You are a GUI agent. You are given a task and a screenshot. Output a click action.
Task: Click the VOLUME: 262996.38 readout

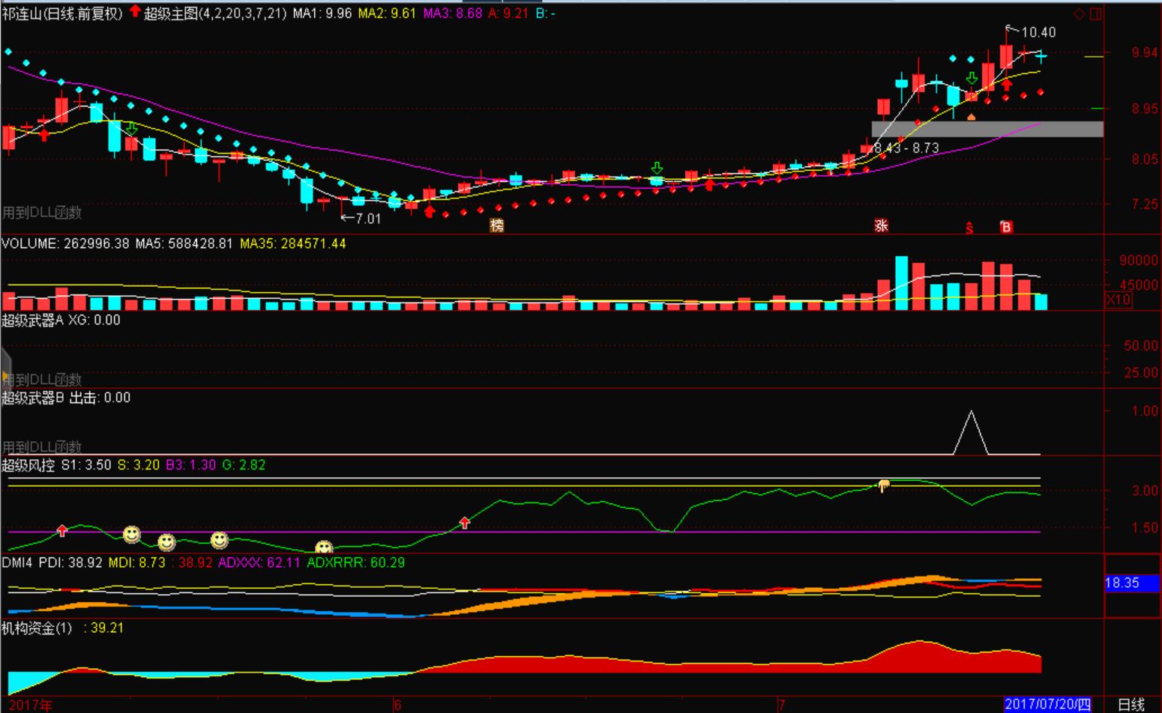coord(65,243)
